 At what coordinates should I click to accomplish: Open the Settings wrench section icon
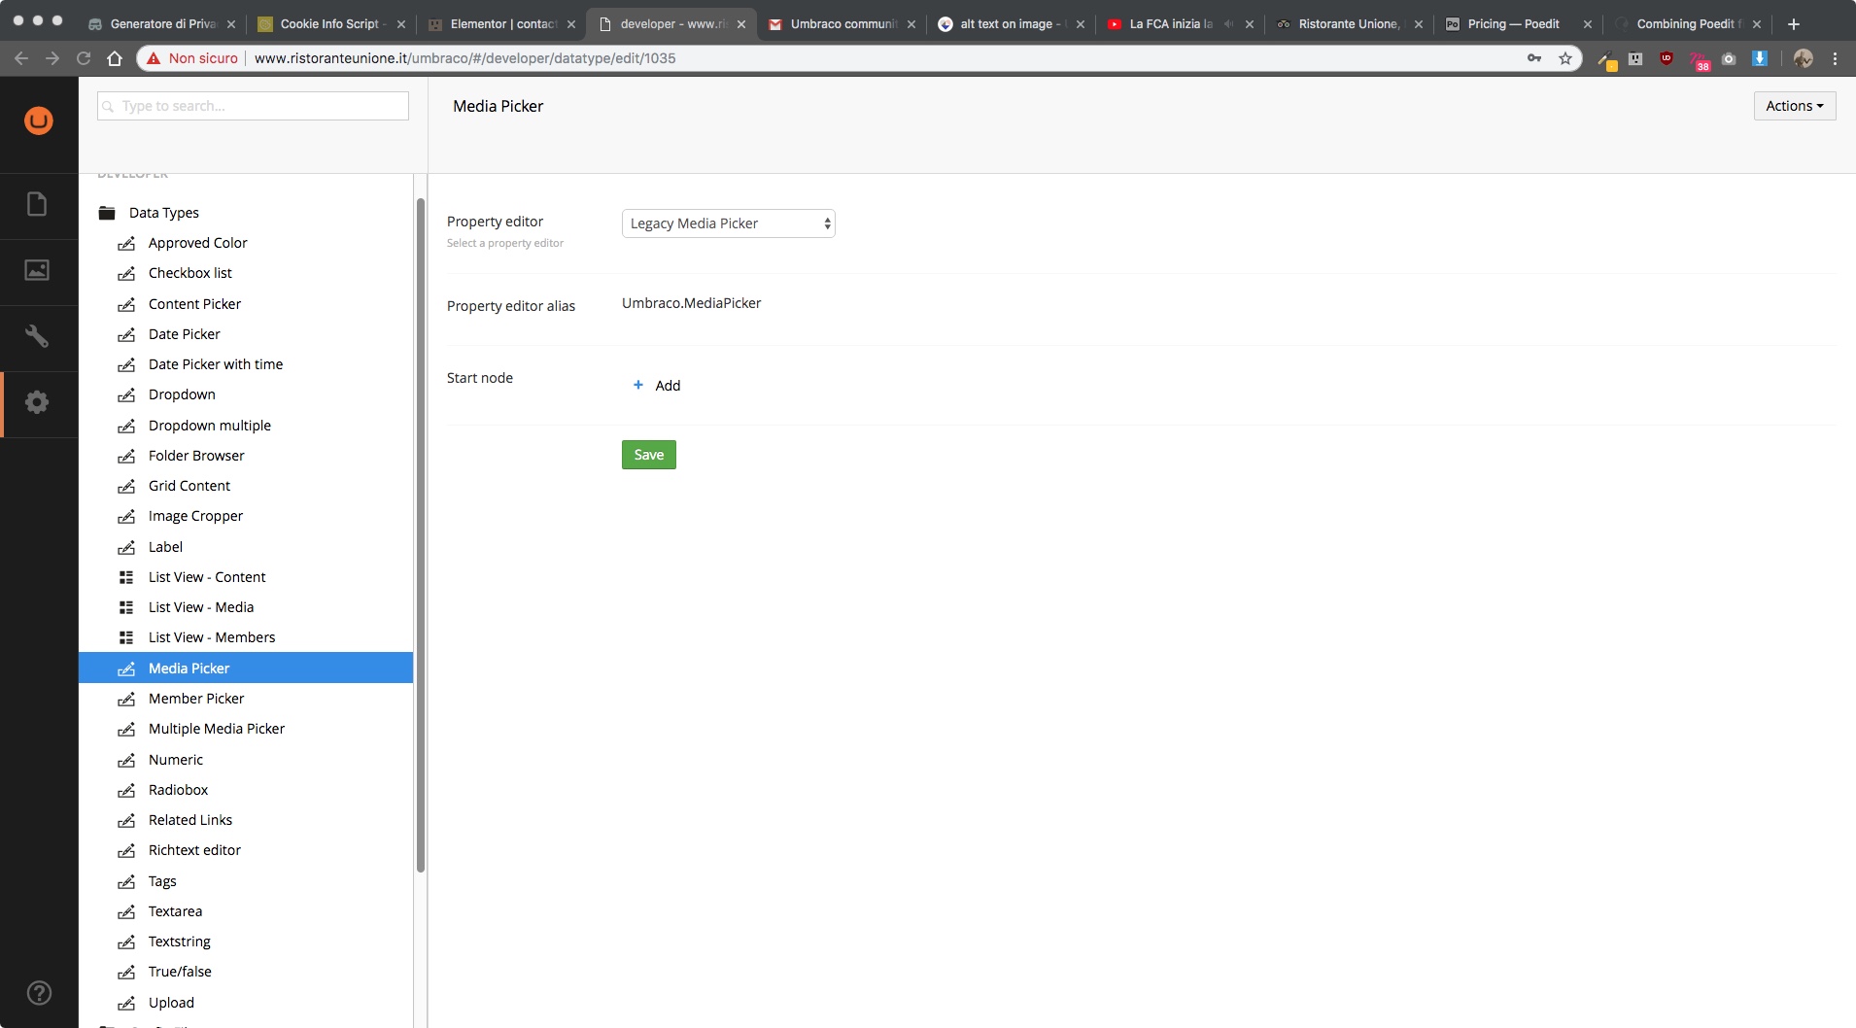[37, 336]
